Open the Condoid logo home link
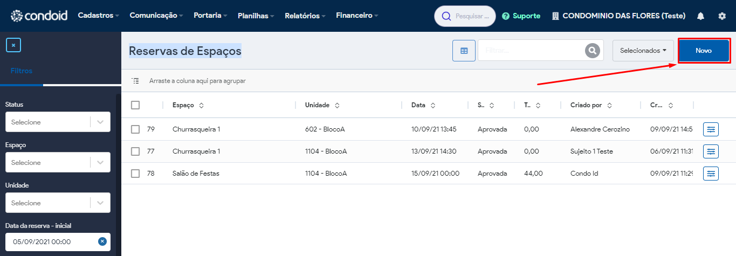Image resolution: width=736 pixels, height=256 pixels. (39, 16)
